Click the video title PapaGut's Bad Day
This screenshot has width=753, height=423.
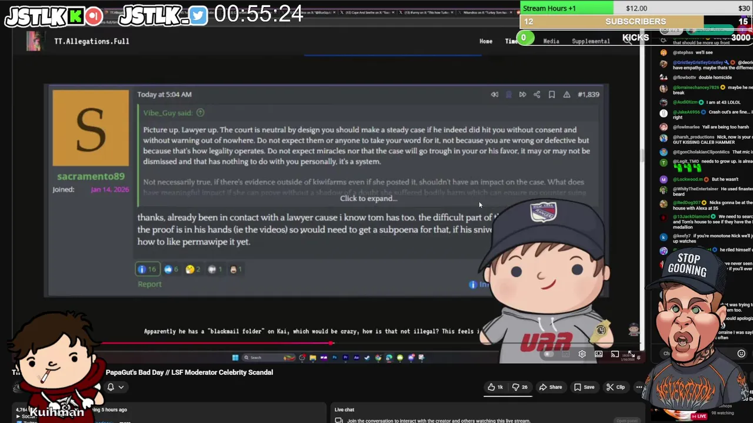coord(189,372)
